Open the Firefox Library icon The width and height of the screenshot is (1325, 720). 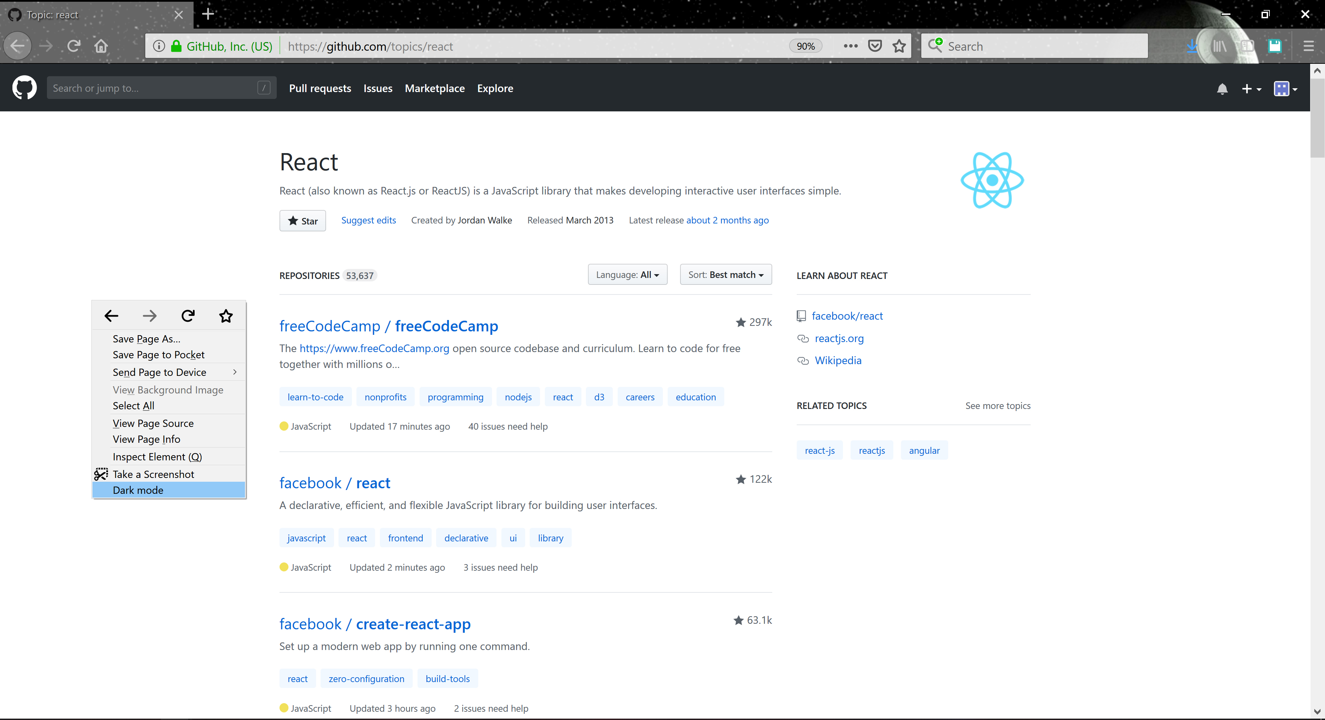click(x=1219, y=46)
